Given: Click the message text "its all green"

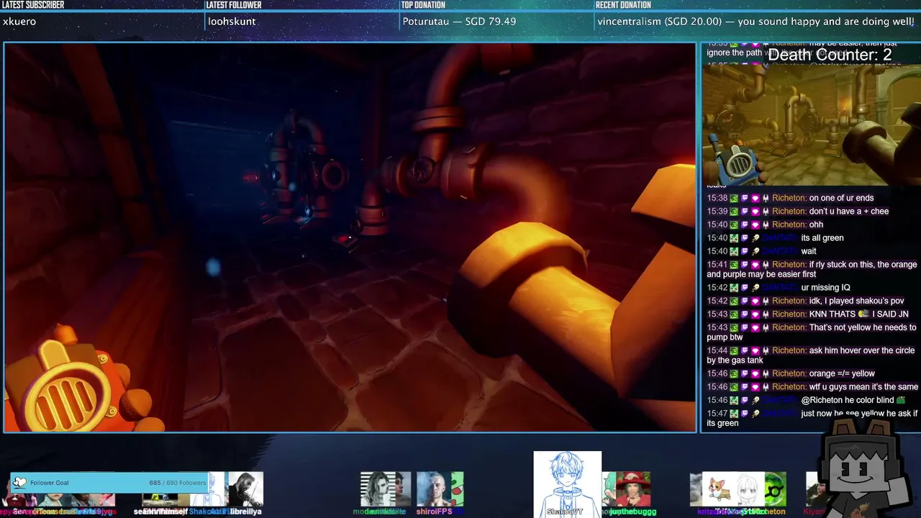Looking at the screenshot, I should (822, 238).
